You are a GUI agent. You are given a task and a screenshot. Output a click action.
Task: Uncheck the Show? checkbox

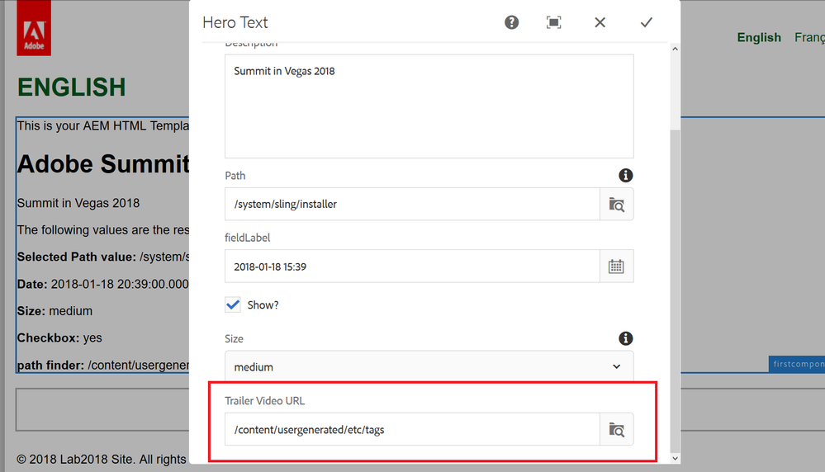pyautogui.click(x=233, y=304)
